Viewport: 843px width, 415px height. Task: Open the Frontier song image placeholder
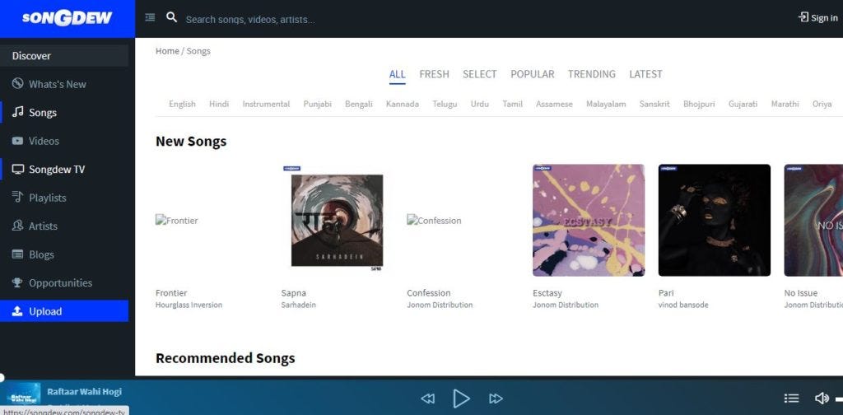177,220
